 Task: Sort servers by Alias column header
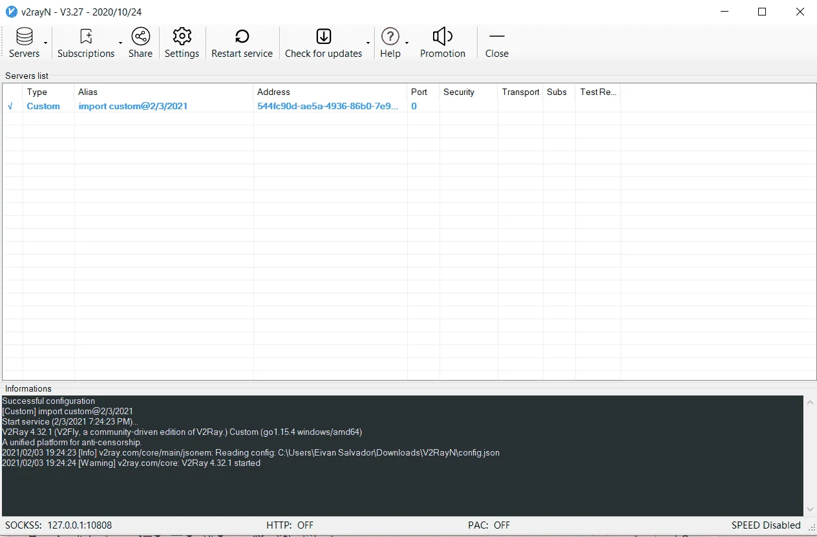[164, 92]
